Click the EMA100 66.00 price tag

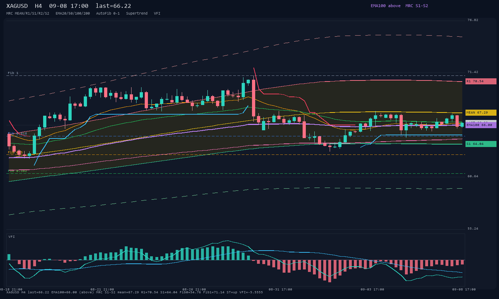click(x=481, y=125)
